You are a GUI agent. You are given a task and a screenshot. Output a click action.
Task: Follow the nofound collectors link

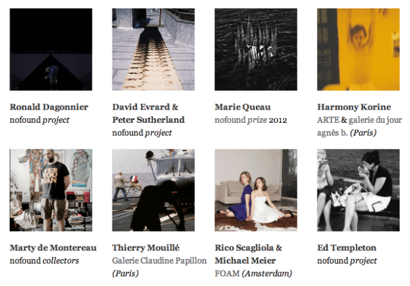[44, 261]
